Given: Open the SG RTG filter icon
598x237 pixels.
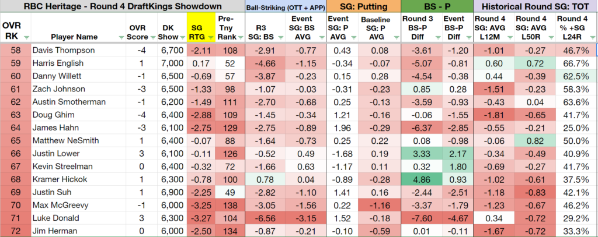Looking at the screenshot, I should point(210,37).
